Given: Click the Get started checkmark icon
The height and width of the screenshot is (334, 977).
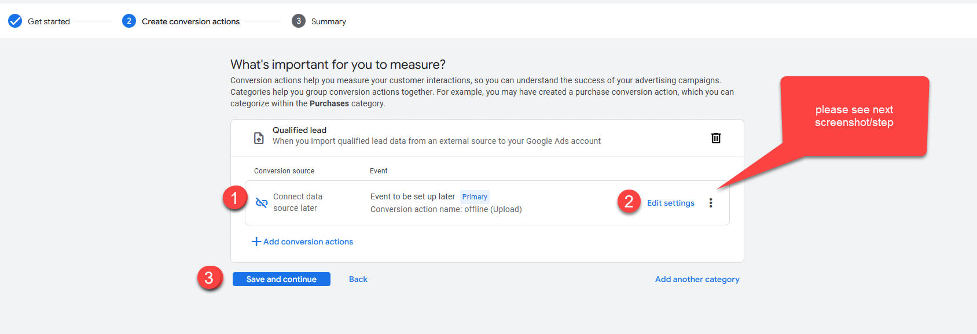Looking at the screenshot, I should pyautogui.click(x=15, y=21).
